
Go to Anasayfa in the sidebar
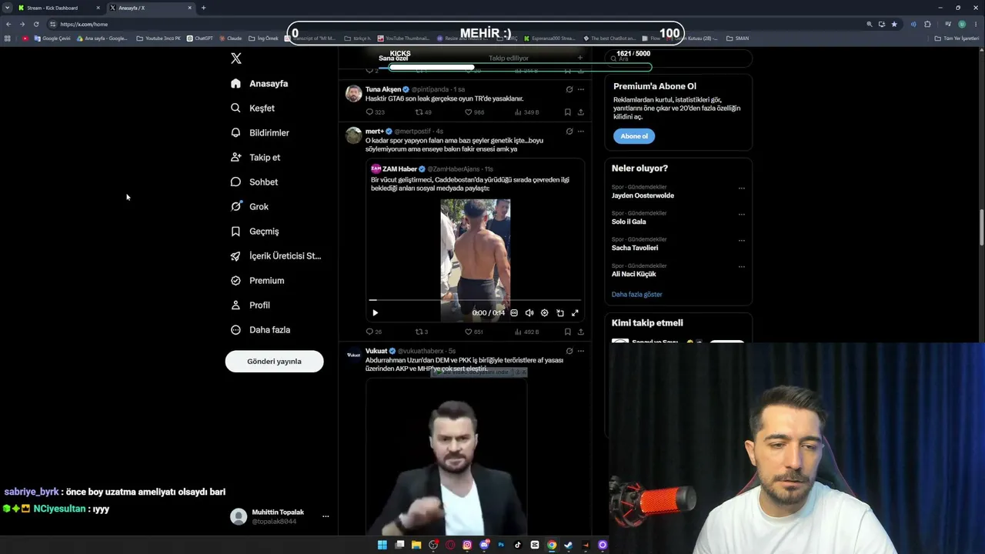coord(259,83)
